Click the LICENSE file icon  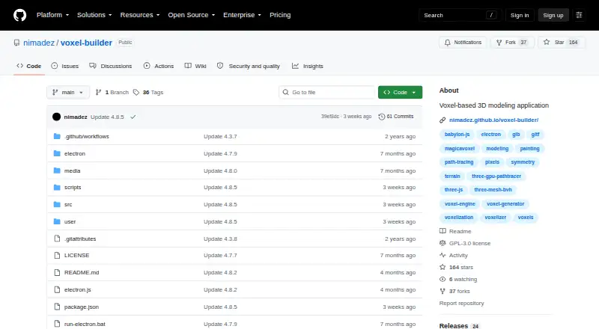[x=57, y=255]
